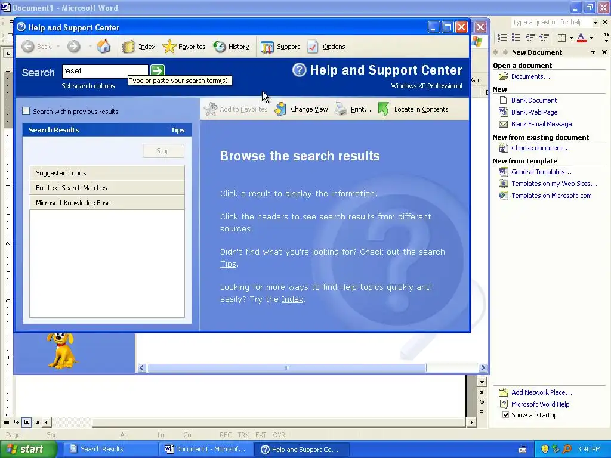
Task: Click the Print printer icon
Action: pyautogui.click(x=341, y=109)
